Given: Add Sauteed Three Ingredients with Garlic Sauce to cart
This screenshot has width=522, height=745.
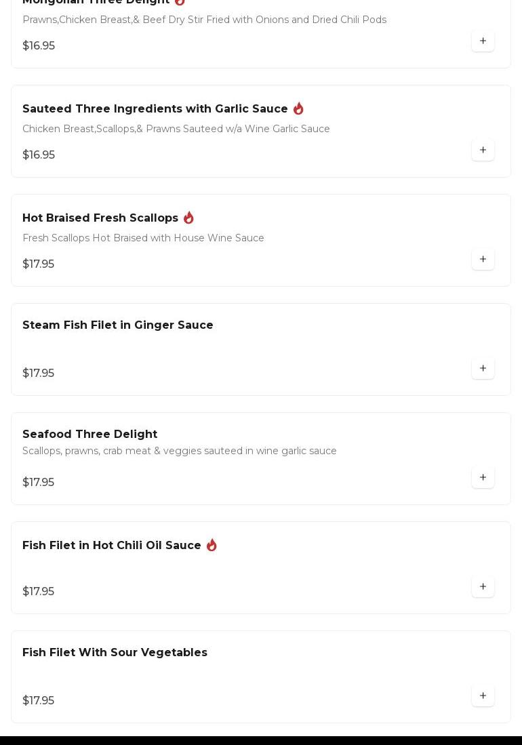Looking at the screenshot, I should tap(483, 150).
